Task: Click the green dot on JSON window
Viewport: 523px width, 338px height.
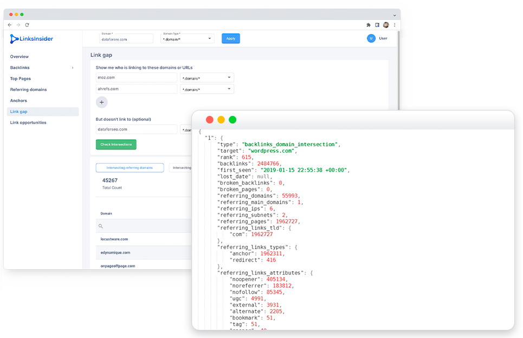Action: (x=233, y=120)
